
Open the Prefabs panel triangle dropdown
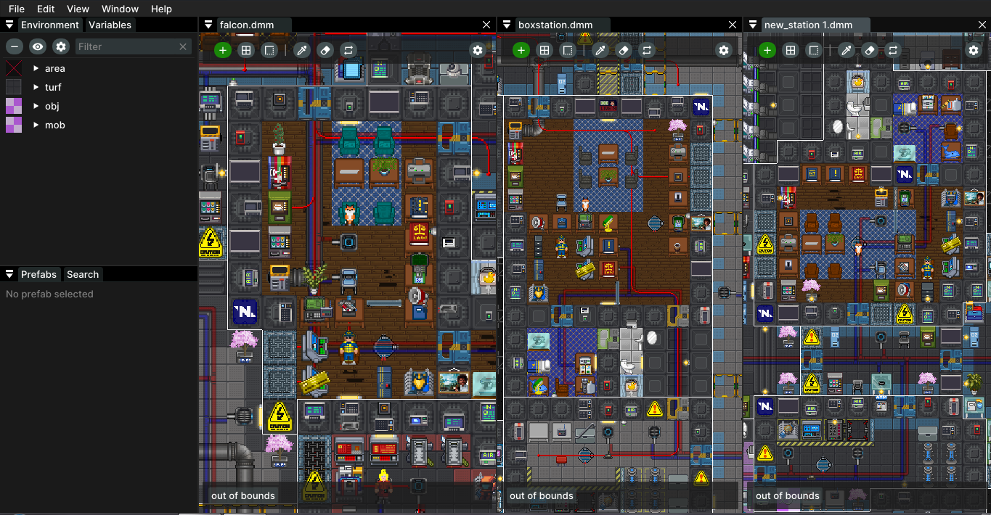click(10, 274)
